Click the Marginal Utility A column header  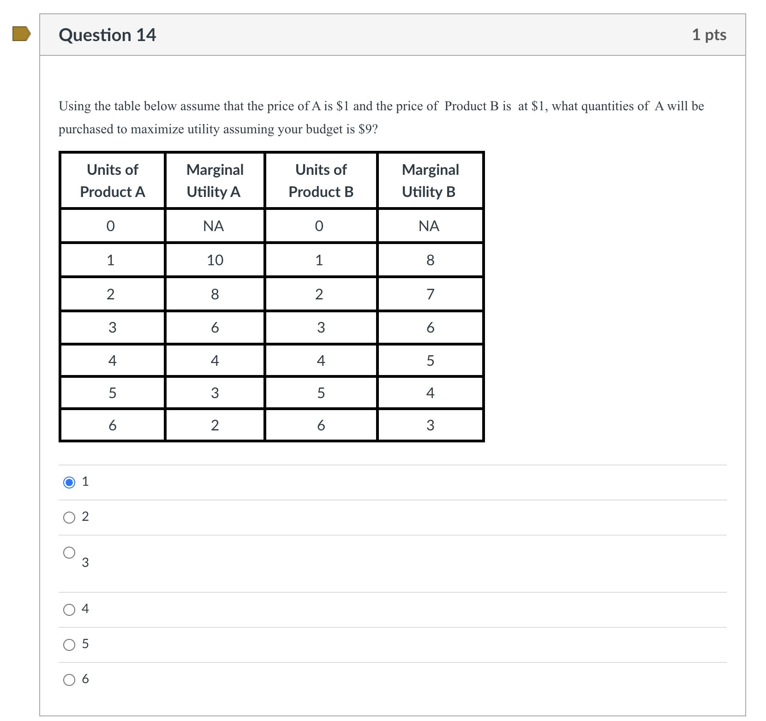point(215,180)
